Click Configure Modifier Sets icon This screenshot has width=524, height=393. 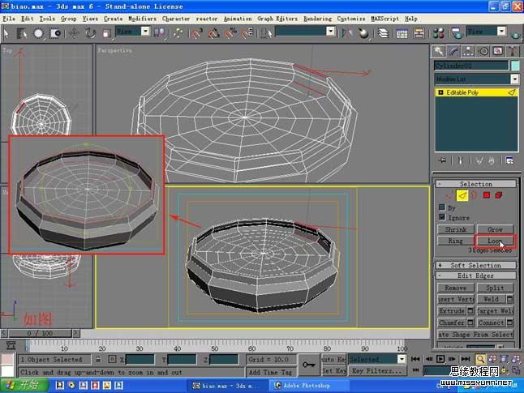pos(509,160)
